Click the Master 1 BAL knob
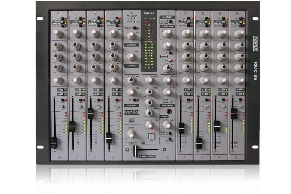The width and height of the screenshot is (291, 194). click(x=131, y=80)
